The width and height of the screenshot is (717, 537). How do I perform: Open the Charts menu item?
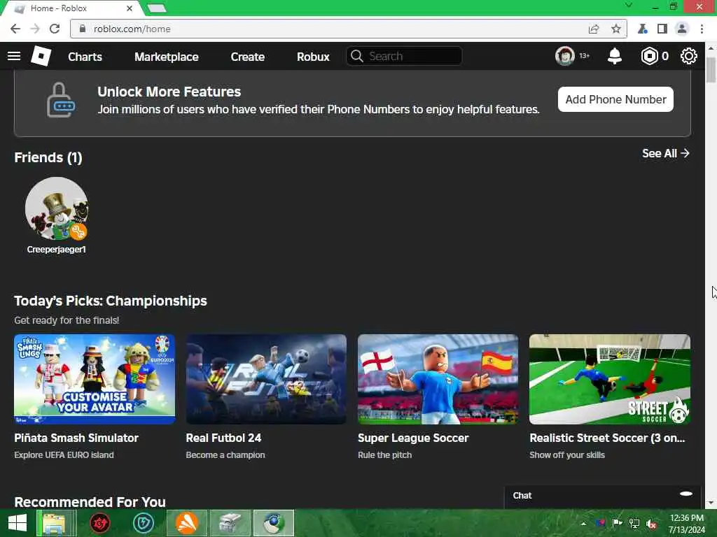(x=85, y=57)
